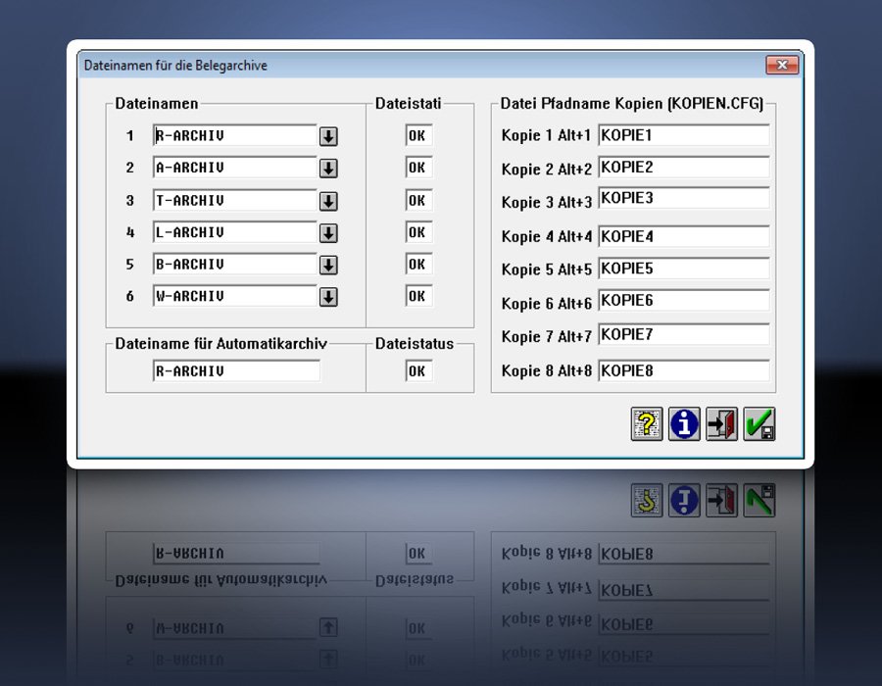Screen dimensions: 882x686
Task: Click the OK status of file 6
Action: [418, 296]
